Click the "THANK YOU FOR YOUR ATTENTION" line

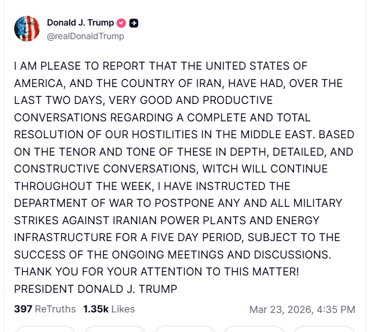(x=157, y=270)
